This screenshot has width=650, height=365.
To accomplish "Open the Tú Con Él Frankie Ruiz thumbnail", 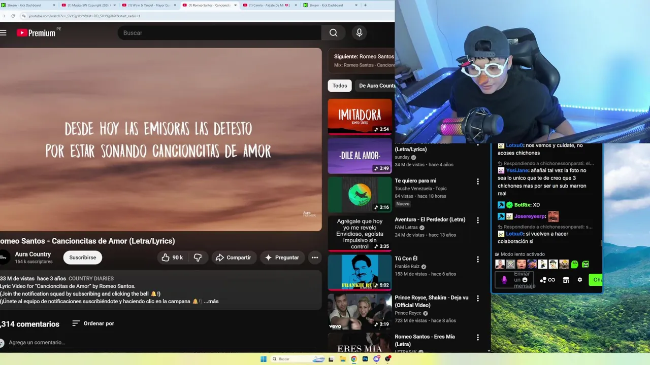I will click(x=360, y=272).
